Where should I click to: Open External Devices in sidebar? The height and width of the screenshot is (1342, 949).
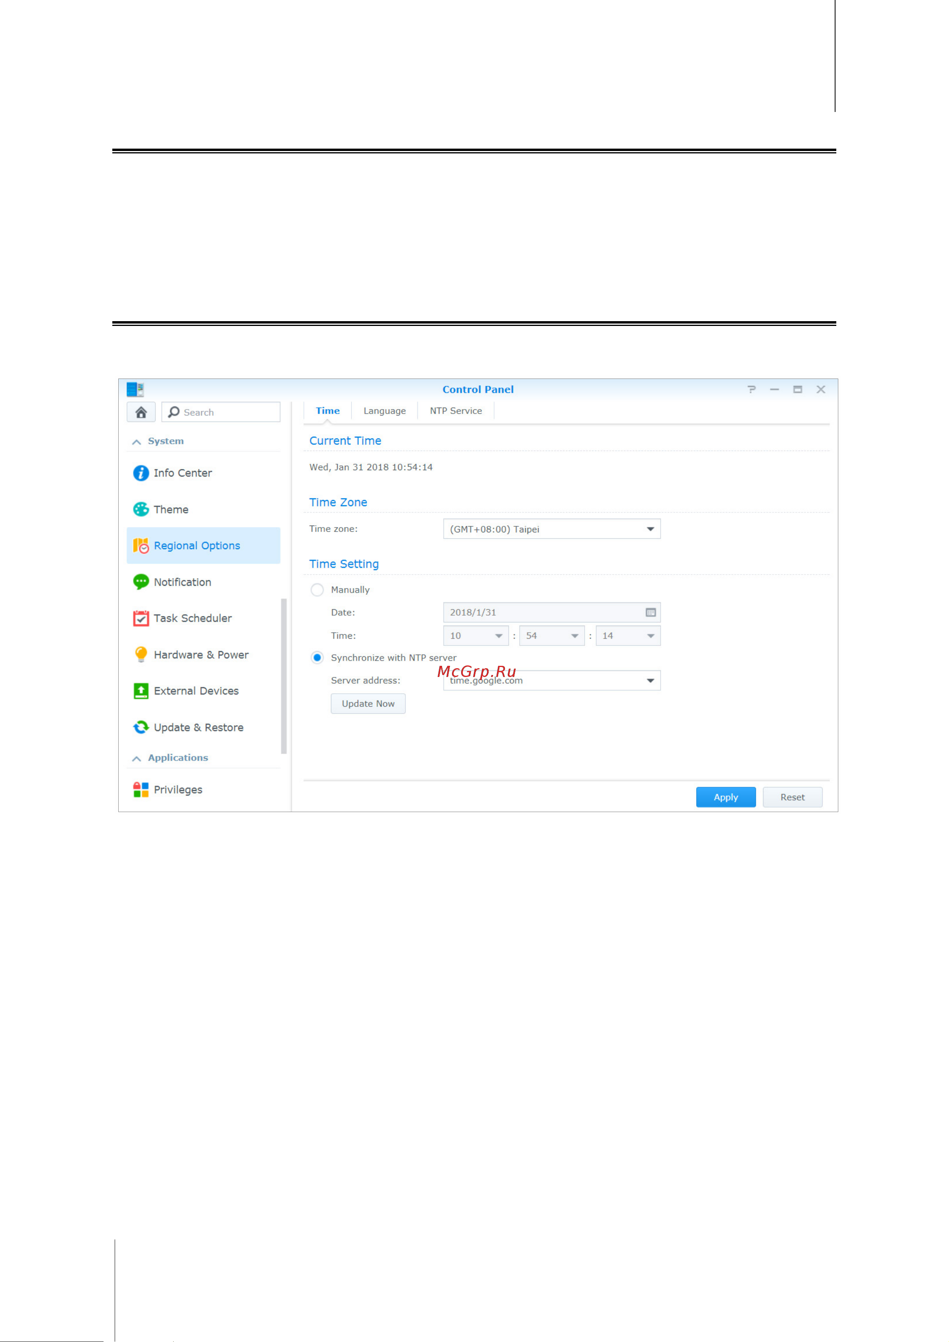pyautogui.click(x=203, y=691)
